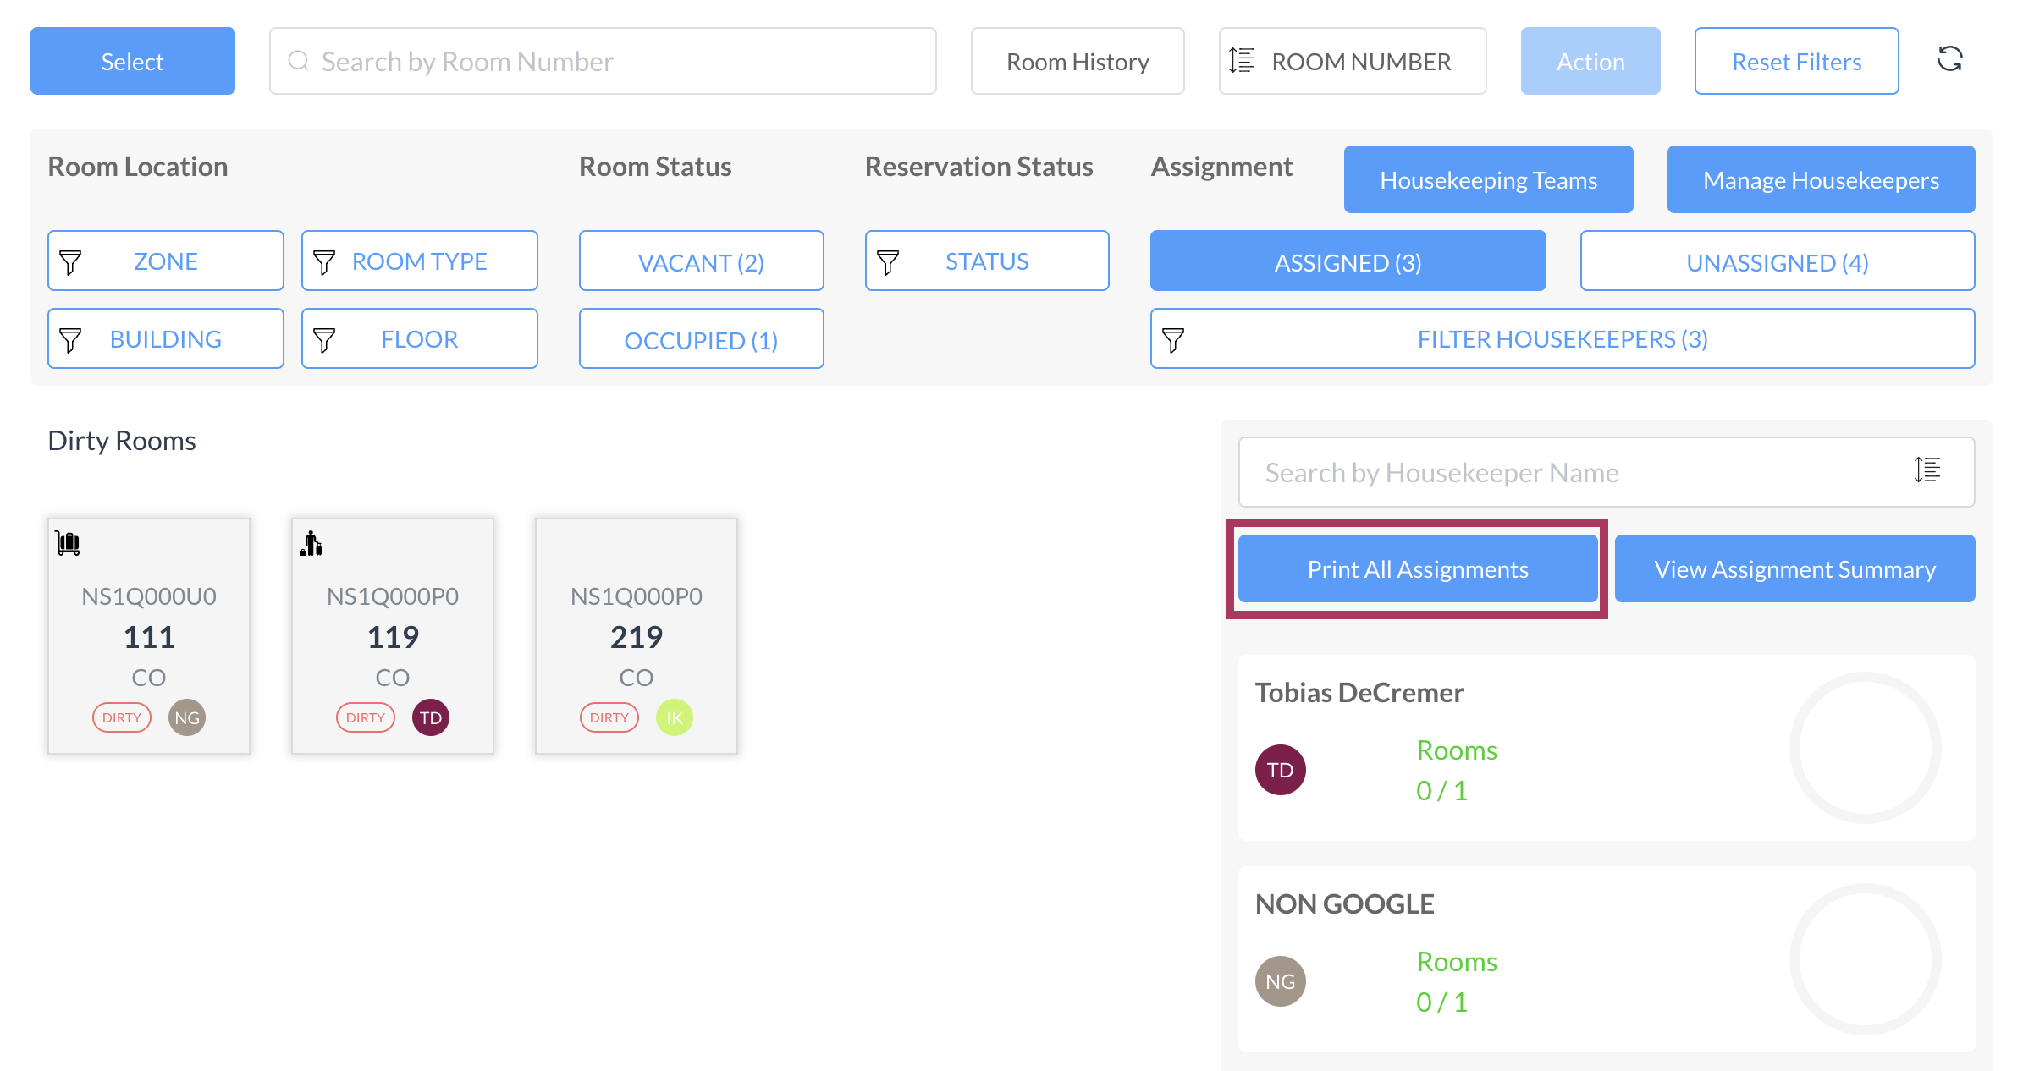The width and height of the screenshot is (2023, 1071).
Task: Click the guest with luggage icon on room 119
Action: point(311,543)
